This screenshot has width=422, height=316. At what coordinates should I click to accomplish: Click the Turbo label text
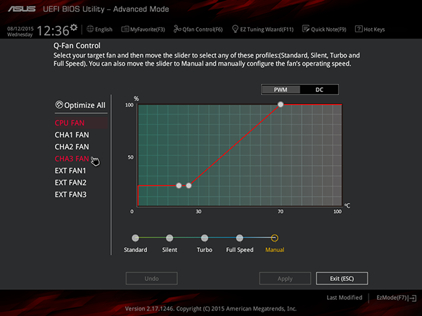205,249
